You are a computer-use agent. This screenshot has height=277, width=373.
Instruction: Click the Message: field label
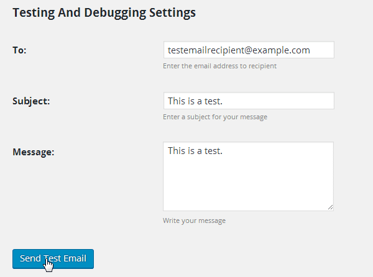(34, 152)
